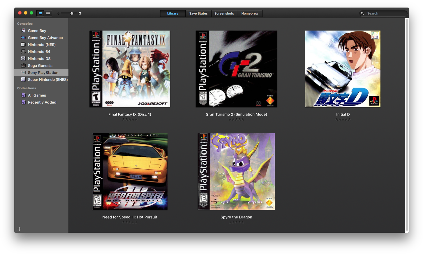Select the Spyro the Dragon cover
Viewport: 423px width, 254px height.
click(236, 172)
